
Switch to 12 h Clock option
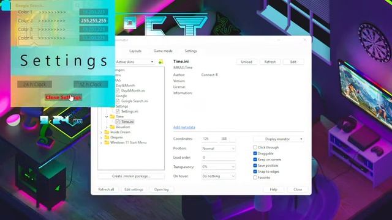pos(91,84)
